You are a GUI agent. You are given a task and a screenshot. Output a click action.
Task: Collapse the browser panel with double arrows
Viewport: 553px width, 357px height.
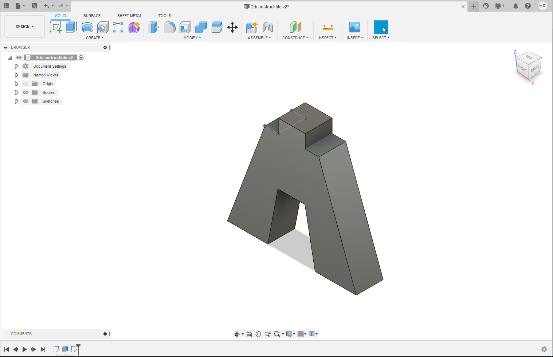5,47
